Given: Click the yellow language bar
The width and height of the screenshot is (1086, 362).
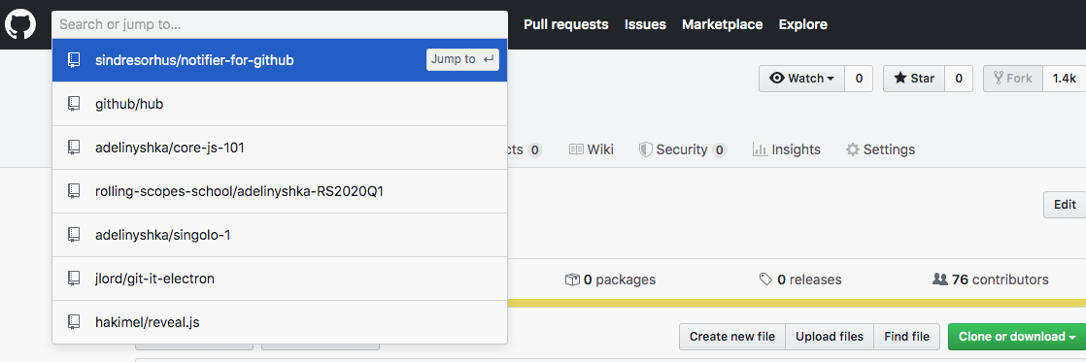Looking at the screenshot, I should point(797,303).
